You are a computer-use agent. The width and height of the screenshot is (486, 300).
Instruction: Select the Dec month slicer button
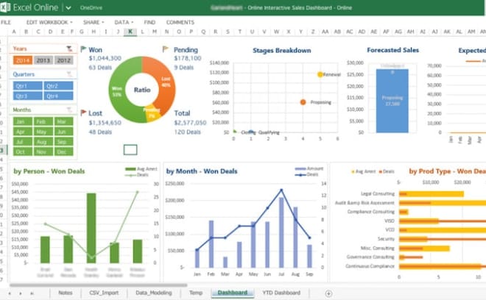64,151
